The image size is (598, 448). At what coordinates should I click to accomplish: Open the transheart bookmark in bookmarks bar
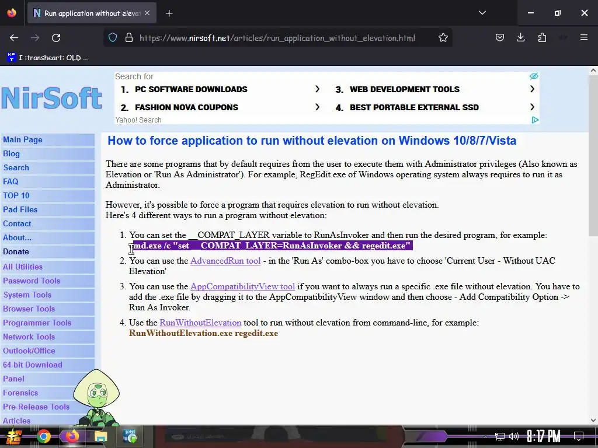(x=48, y=58)
